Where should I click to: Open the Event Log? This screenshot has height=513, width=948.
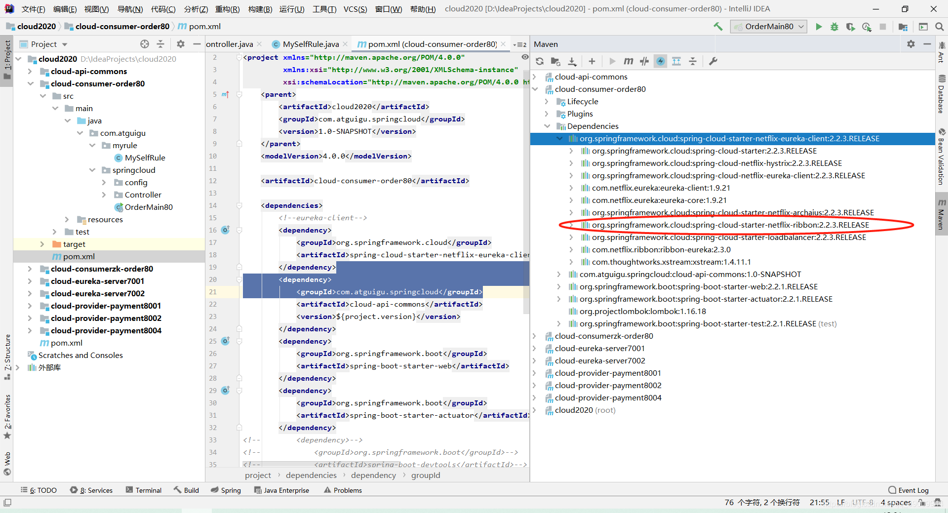908,490
